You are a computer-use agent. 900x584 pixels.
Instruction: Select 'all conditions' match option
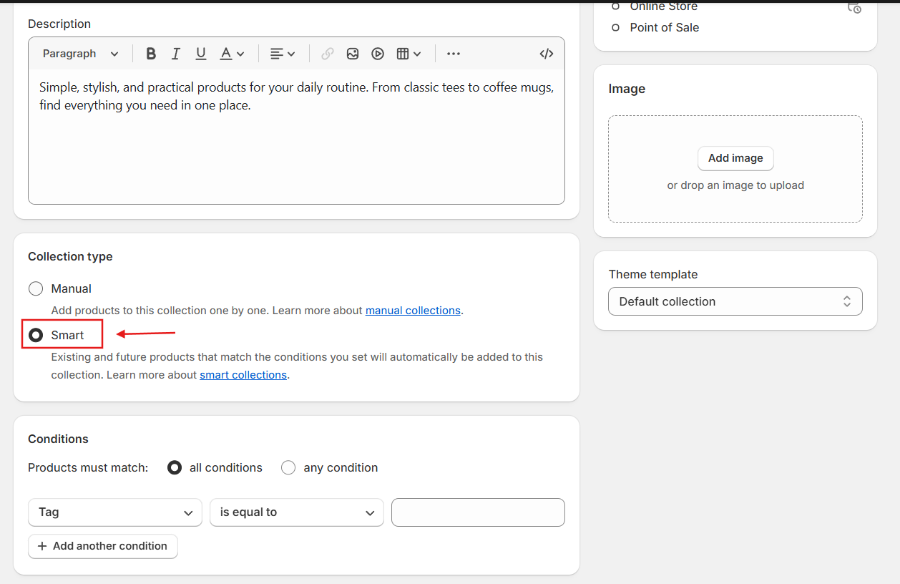[x=175, y=468]
